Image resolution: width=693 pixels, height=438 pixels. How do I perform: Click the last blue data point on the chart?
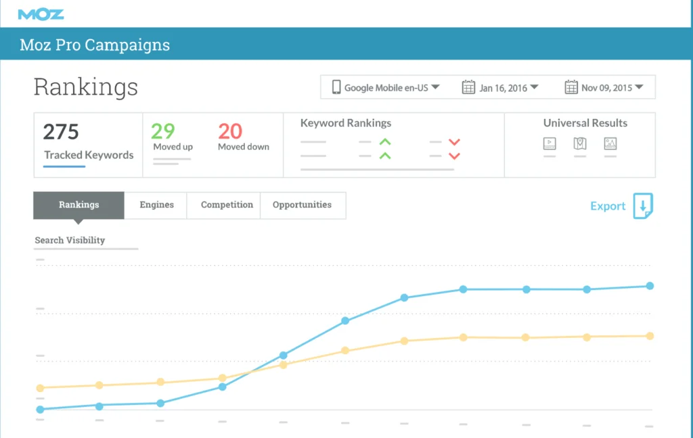(x=650, y=286)
